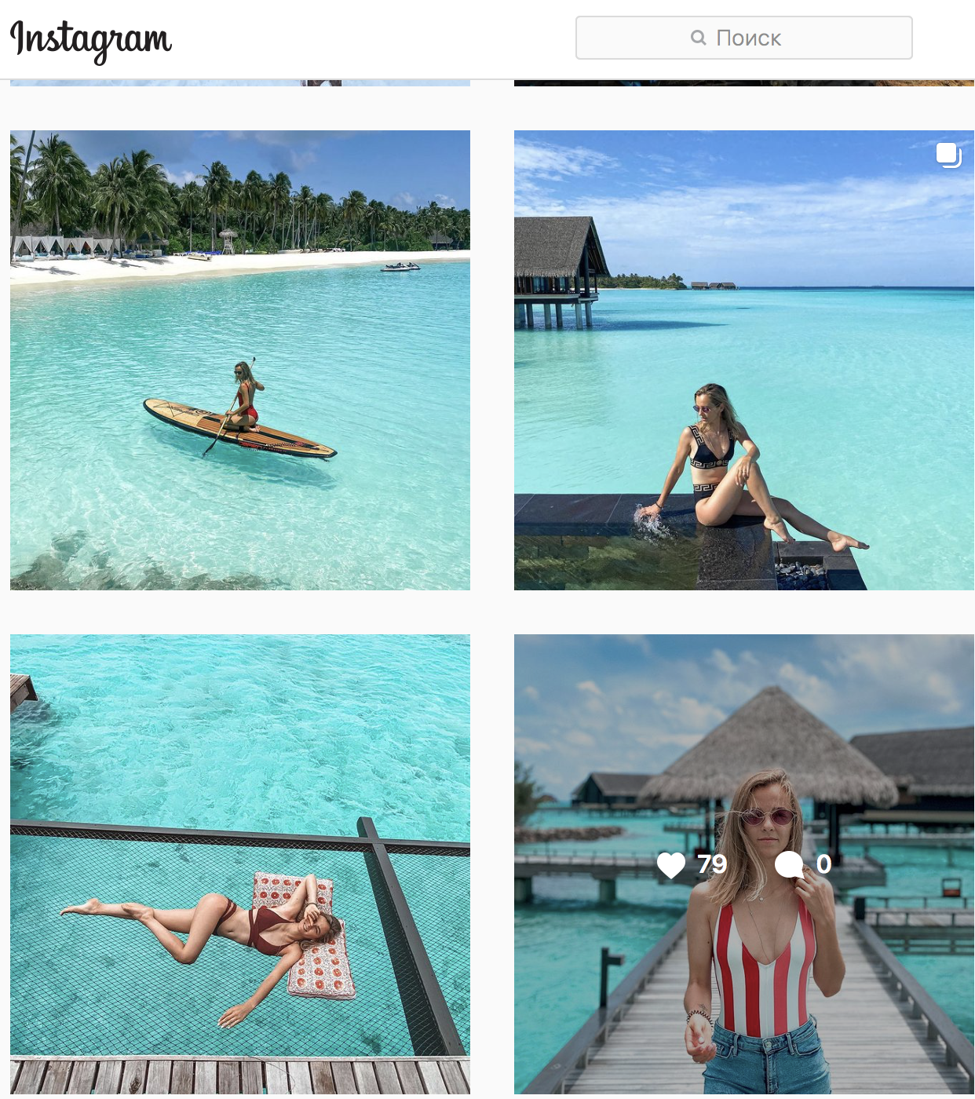The width and height of the screenshot is (975, 1099).
Task: Click the thatched overwater villa in carousel post
Action: click(x=561, y=272)
